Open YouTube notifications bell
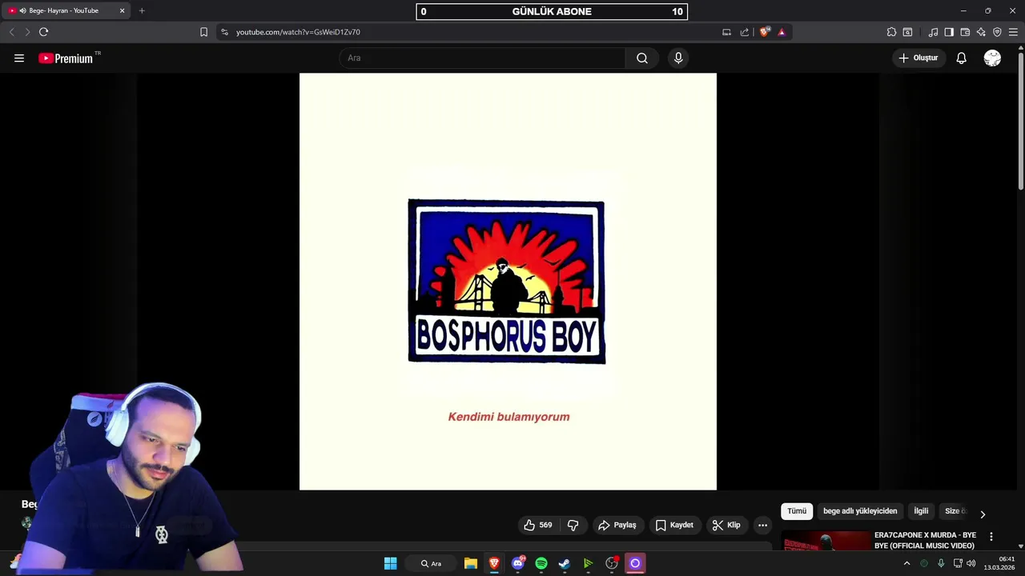This screenshot has height=576, width=1025. point(961,58)
